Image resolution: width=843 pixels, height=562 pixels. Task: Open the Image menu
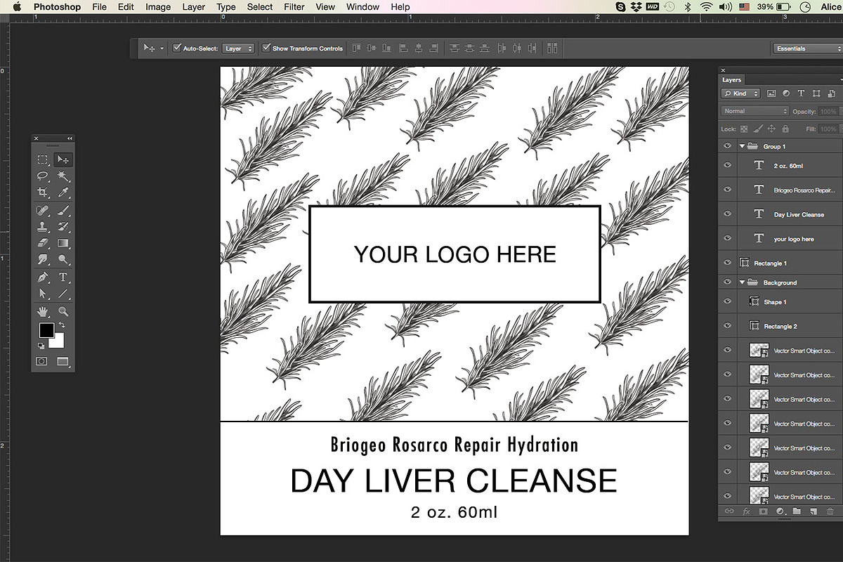(158, 7)
